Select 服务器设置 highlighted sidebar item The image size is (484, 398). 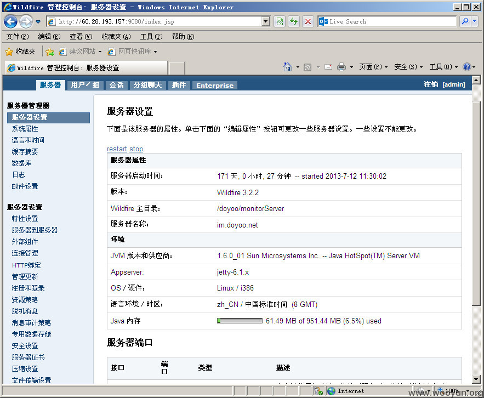pyautogui.click(x=48, y=117)
